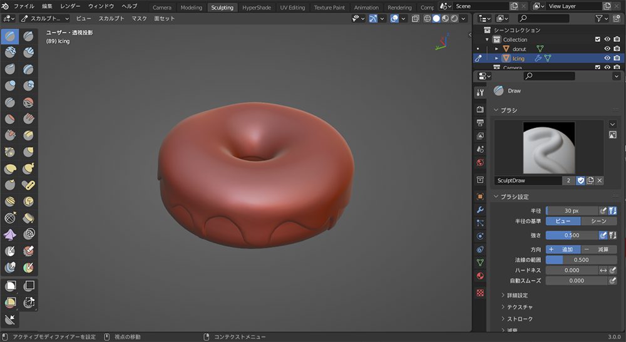This screenshot has height=342, width=626.
Task: Switch to solid viewport shading
Action: (436, 18)
